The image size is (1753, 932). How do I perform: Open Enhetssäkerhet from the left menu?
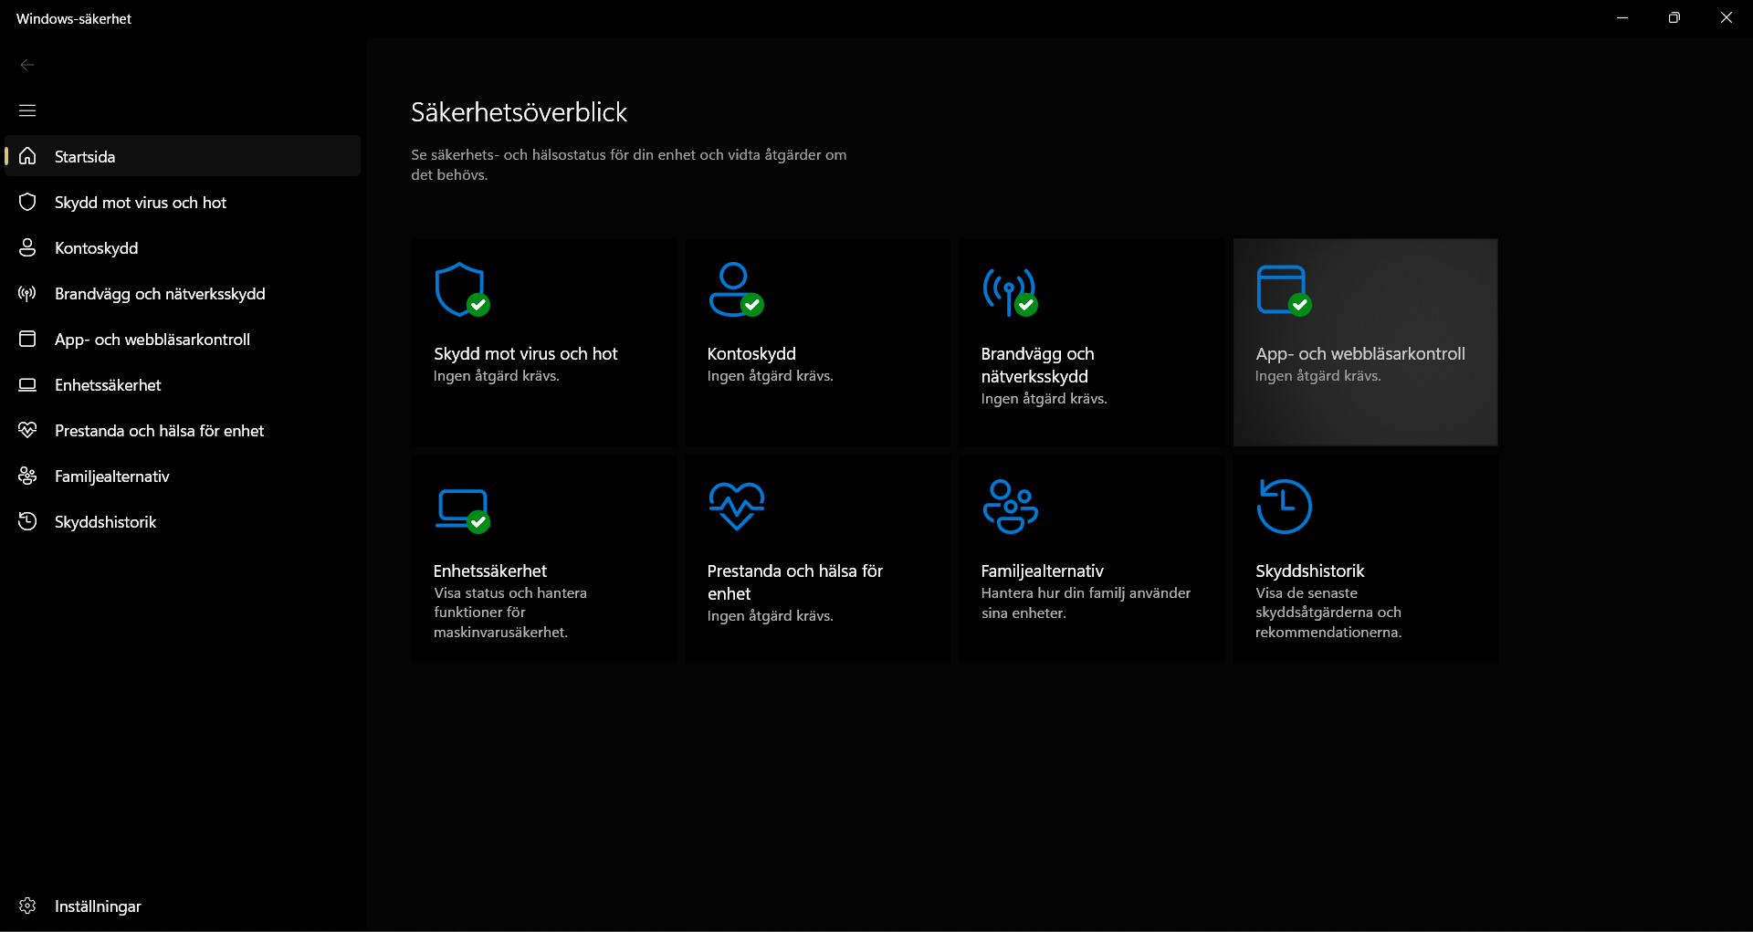pyautogui.click(x=108, y=384)
